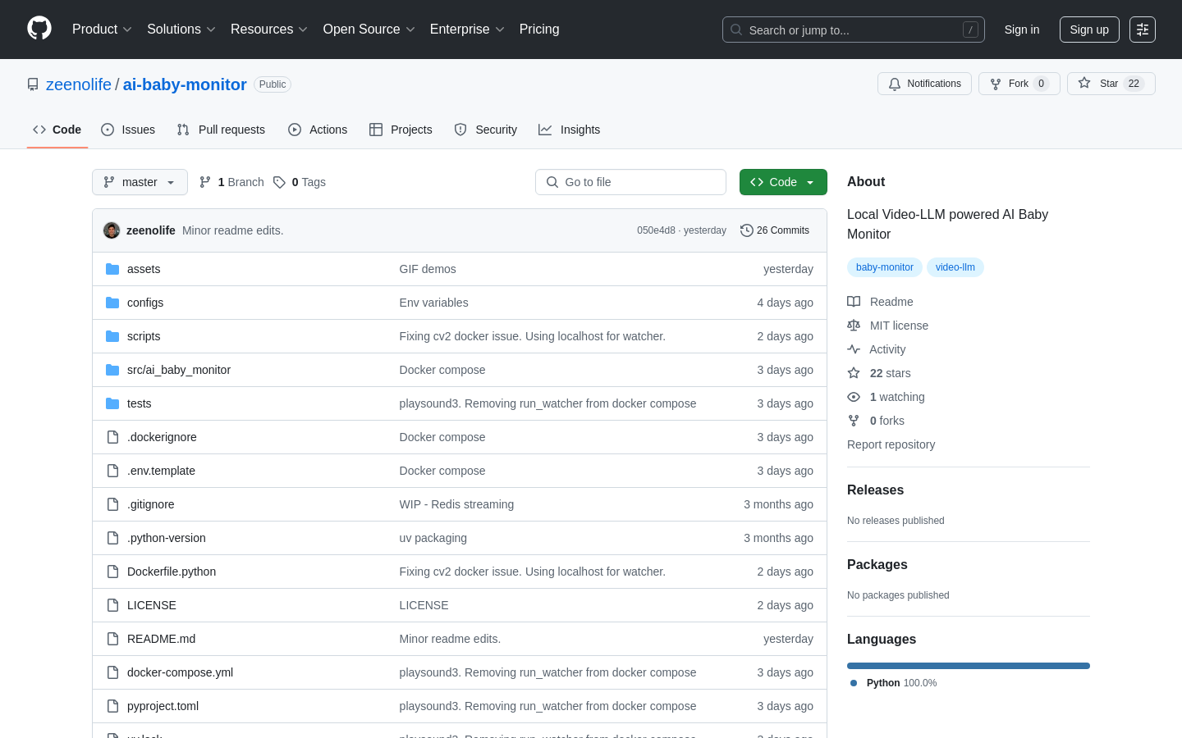
Task: View the 26 Commits history
Action: [775, 230]
